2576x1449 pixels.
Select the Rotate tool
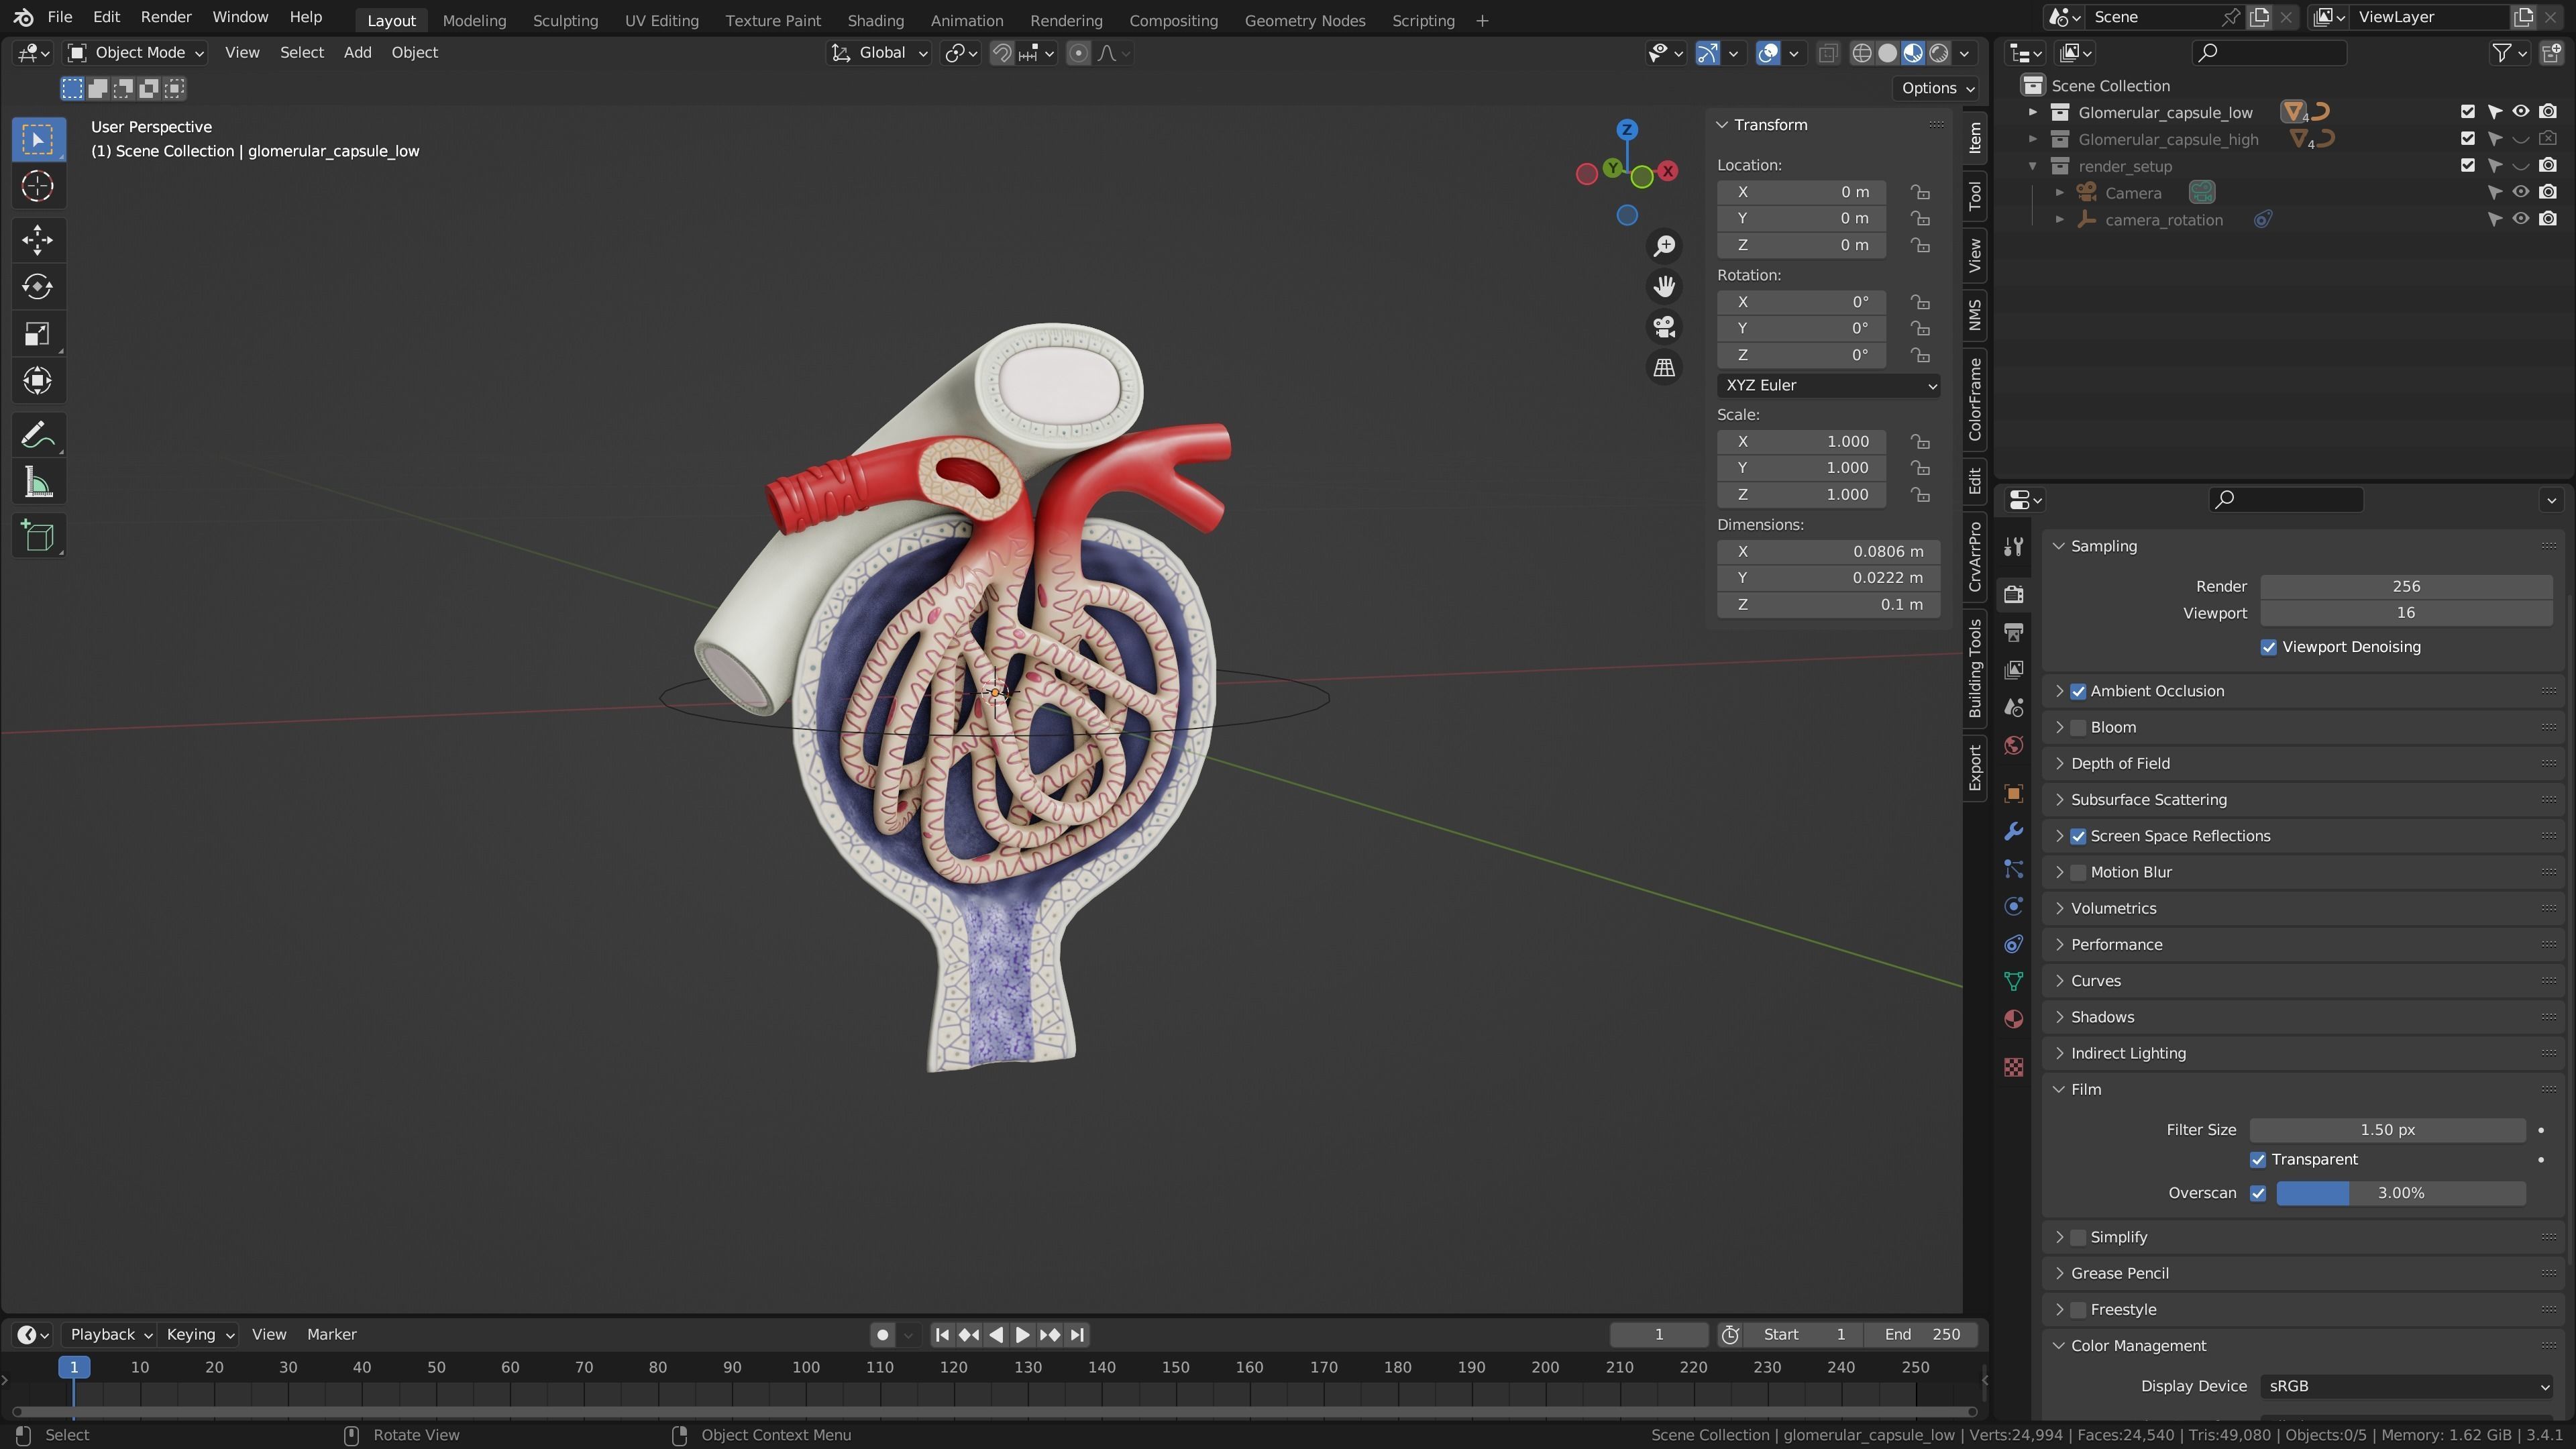37,287
